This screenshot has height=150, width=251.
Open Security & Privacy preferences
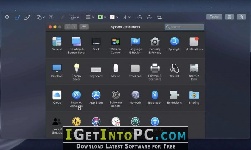[155, 45]
